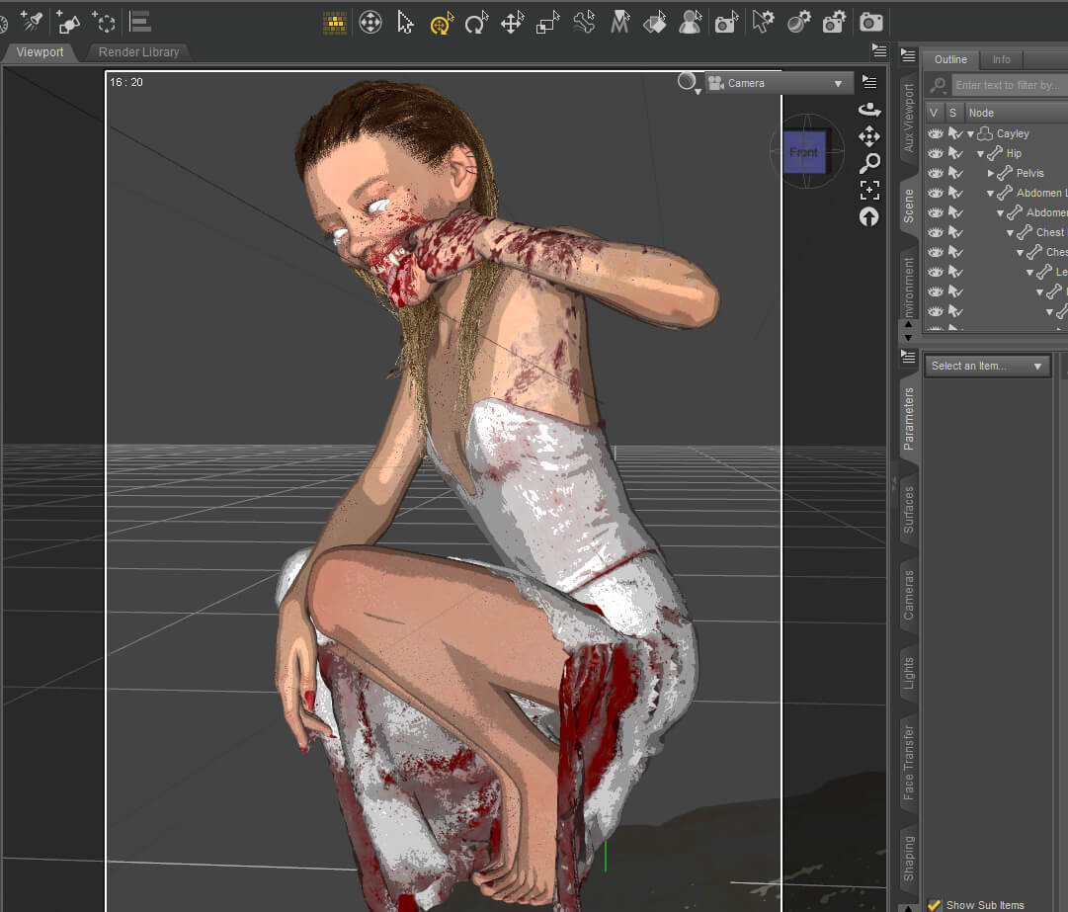Open tool settings arrow-gear icon
This screenshot has height=912, width=1068.
[764, 23]
